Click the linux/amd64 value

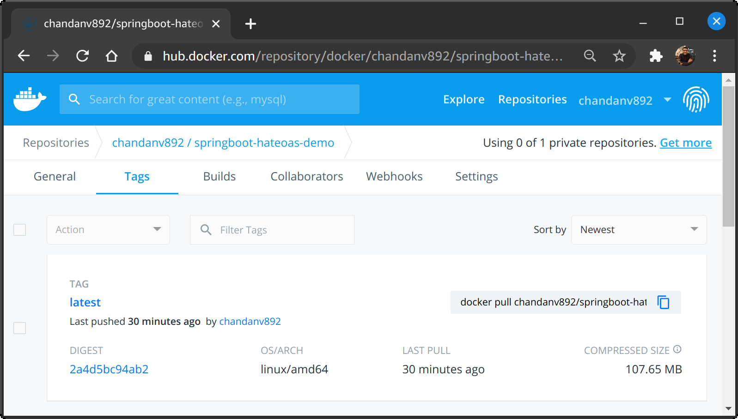click(294, 369)
